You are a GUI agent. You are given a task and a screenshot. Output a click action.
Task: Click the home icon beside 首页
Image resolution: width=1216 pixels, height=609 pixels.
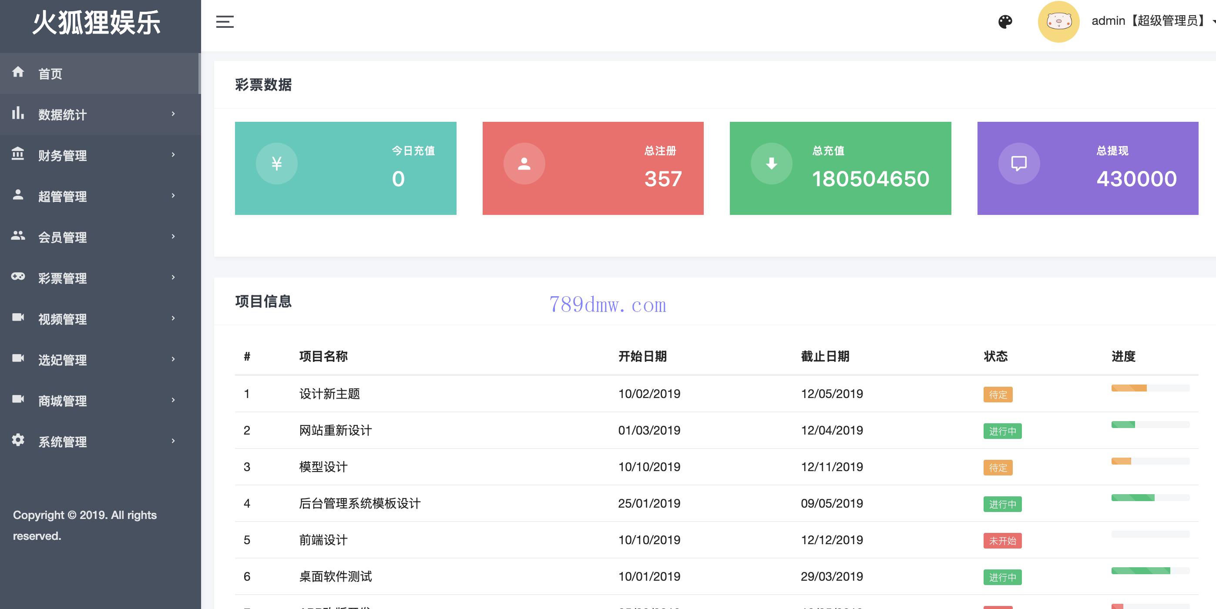18,72
